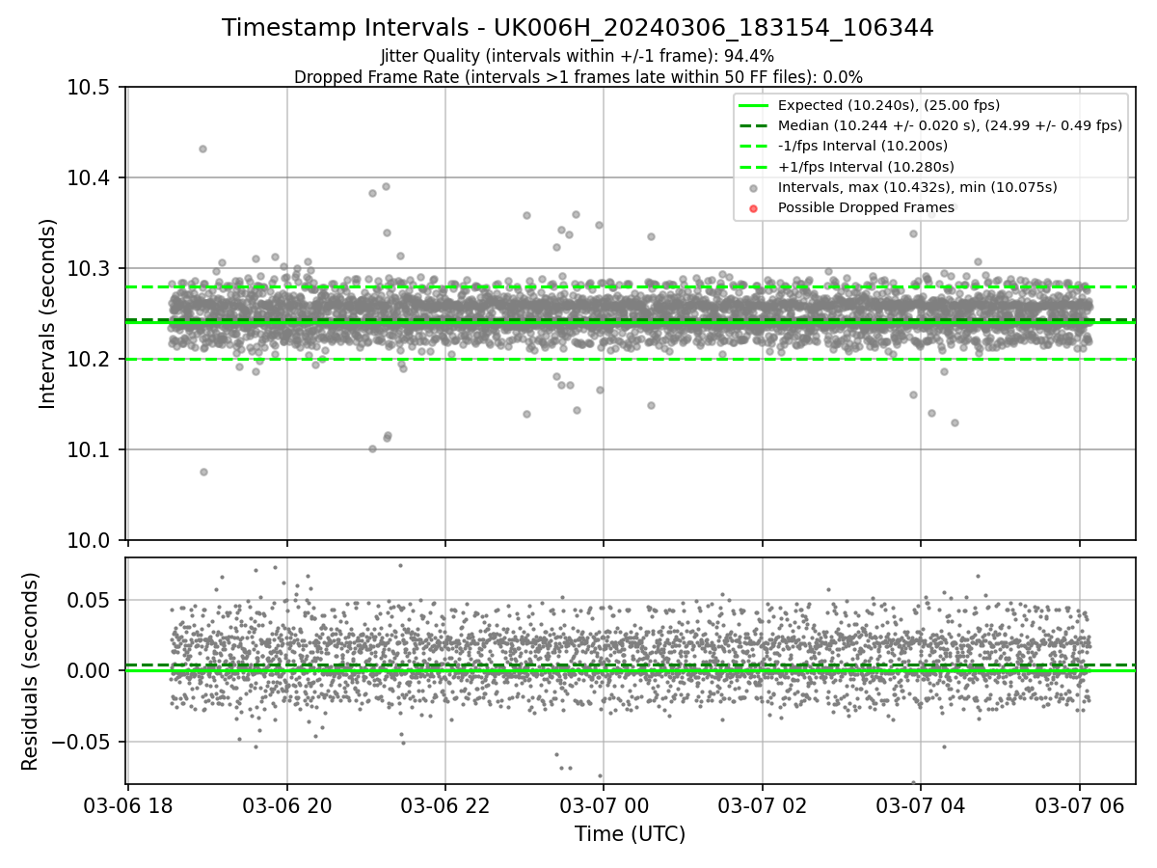Click the 'Time (UTC)' x-axis label

[x=630, y=834]
